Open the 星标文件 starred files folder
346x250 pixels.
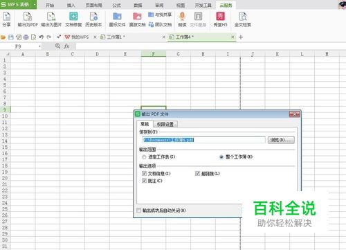(117, 19)
